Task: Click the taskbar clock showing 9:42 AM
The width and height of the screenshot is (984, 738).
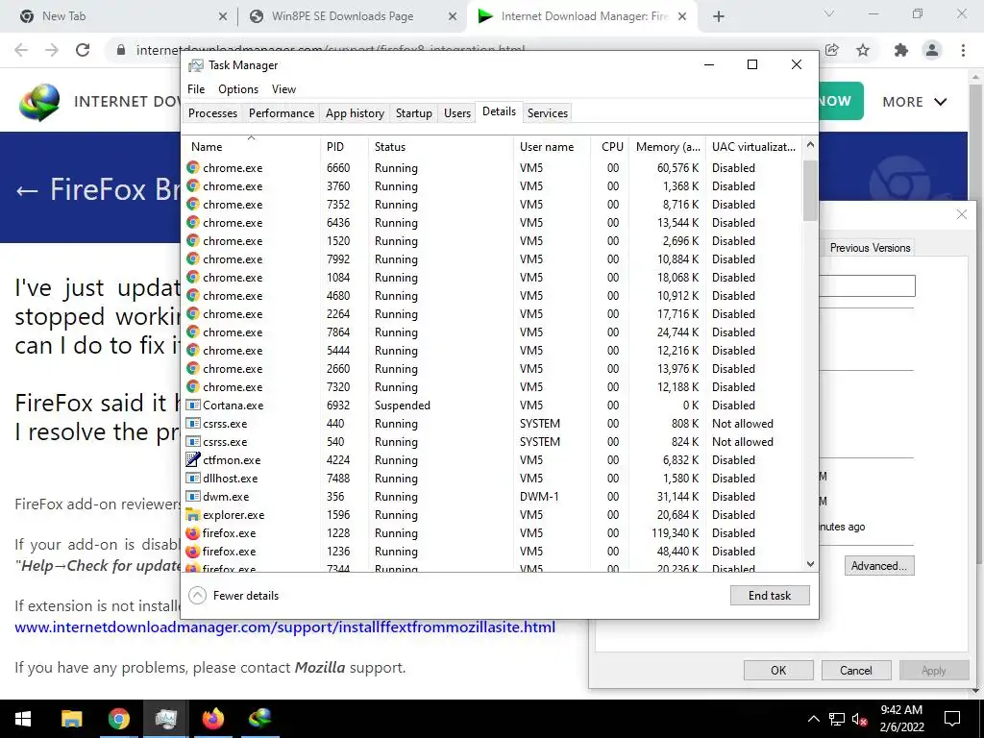Action: tap(901, 719)
